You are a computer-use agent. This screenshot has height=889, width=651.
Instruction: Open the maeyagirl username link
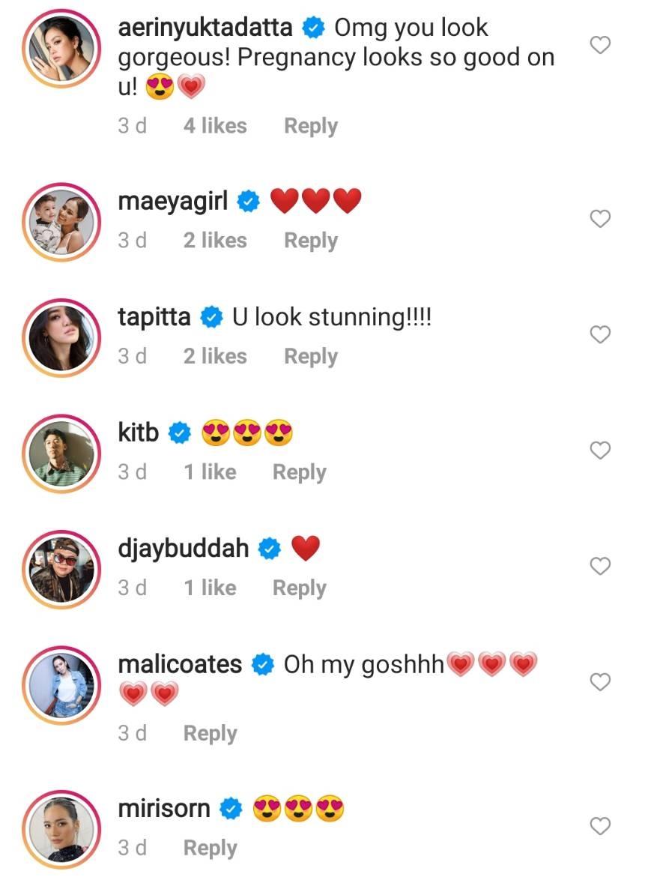(x=173, y=202)
